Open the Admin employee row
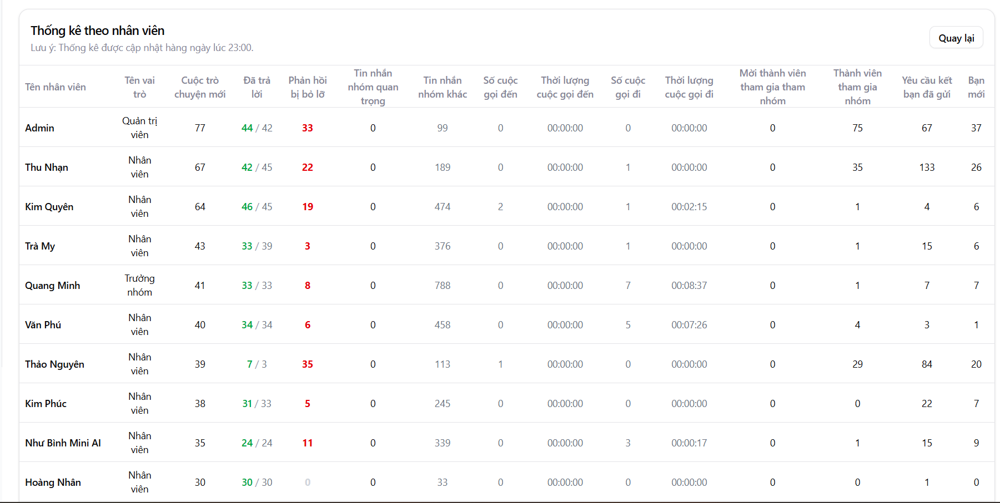This screenshot has width=1000, height=503. click(40, 128)
